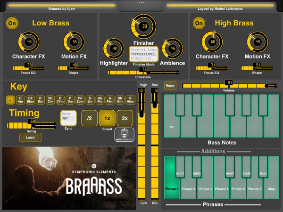Open the three-dot menu at top
This screenshot has width=283, height=212.
pyautogui.click(x=141, y=3)
